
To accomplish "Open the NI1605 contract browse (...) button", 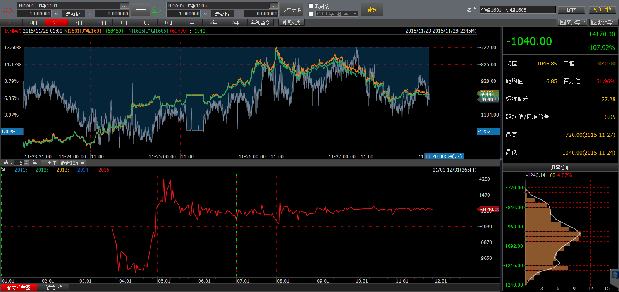I will click(x=273, y=6).
